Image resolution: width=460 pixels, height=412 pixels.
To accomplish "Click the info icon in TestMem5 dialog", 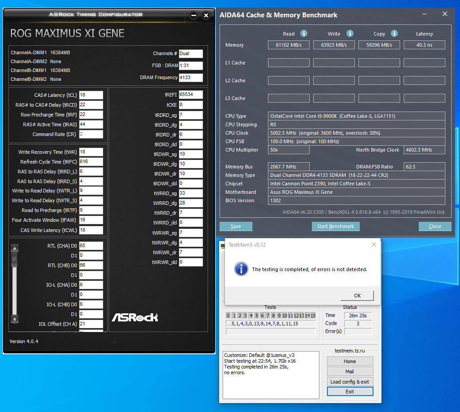I will (241, 269).
